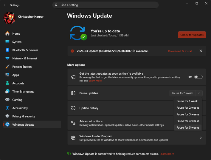Open Bluetooth & devices label

25,50
